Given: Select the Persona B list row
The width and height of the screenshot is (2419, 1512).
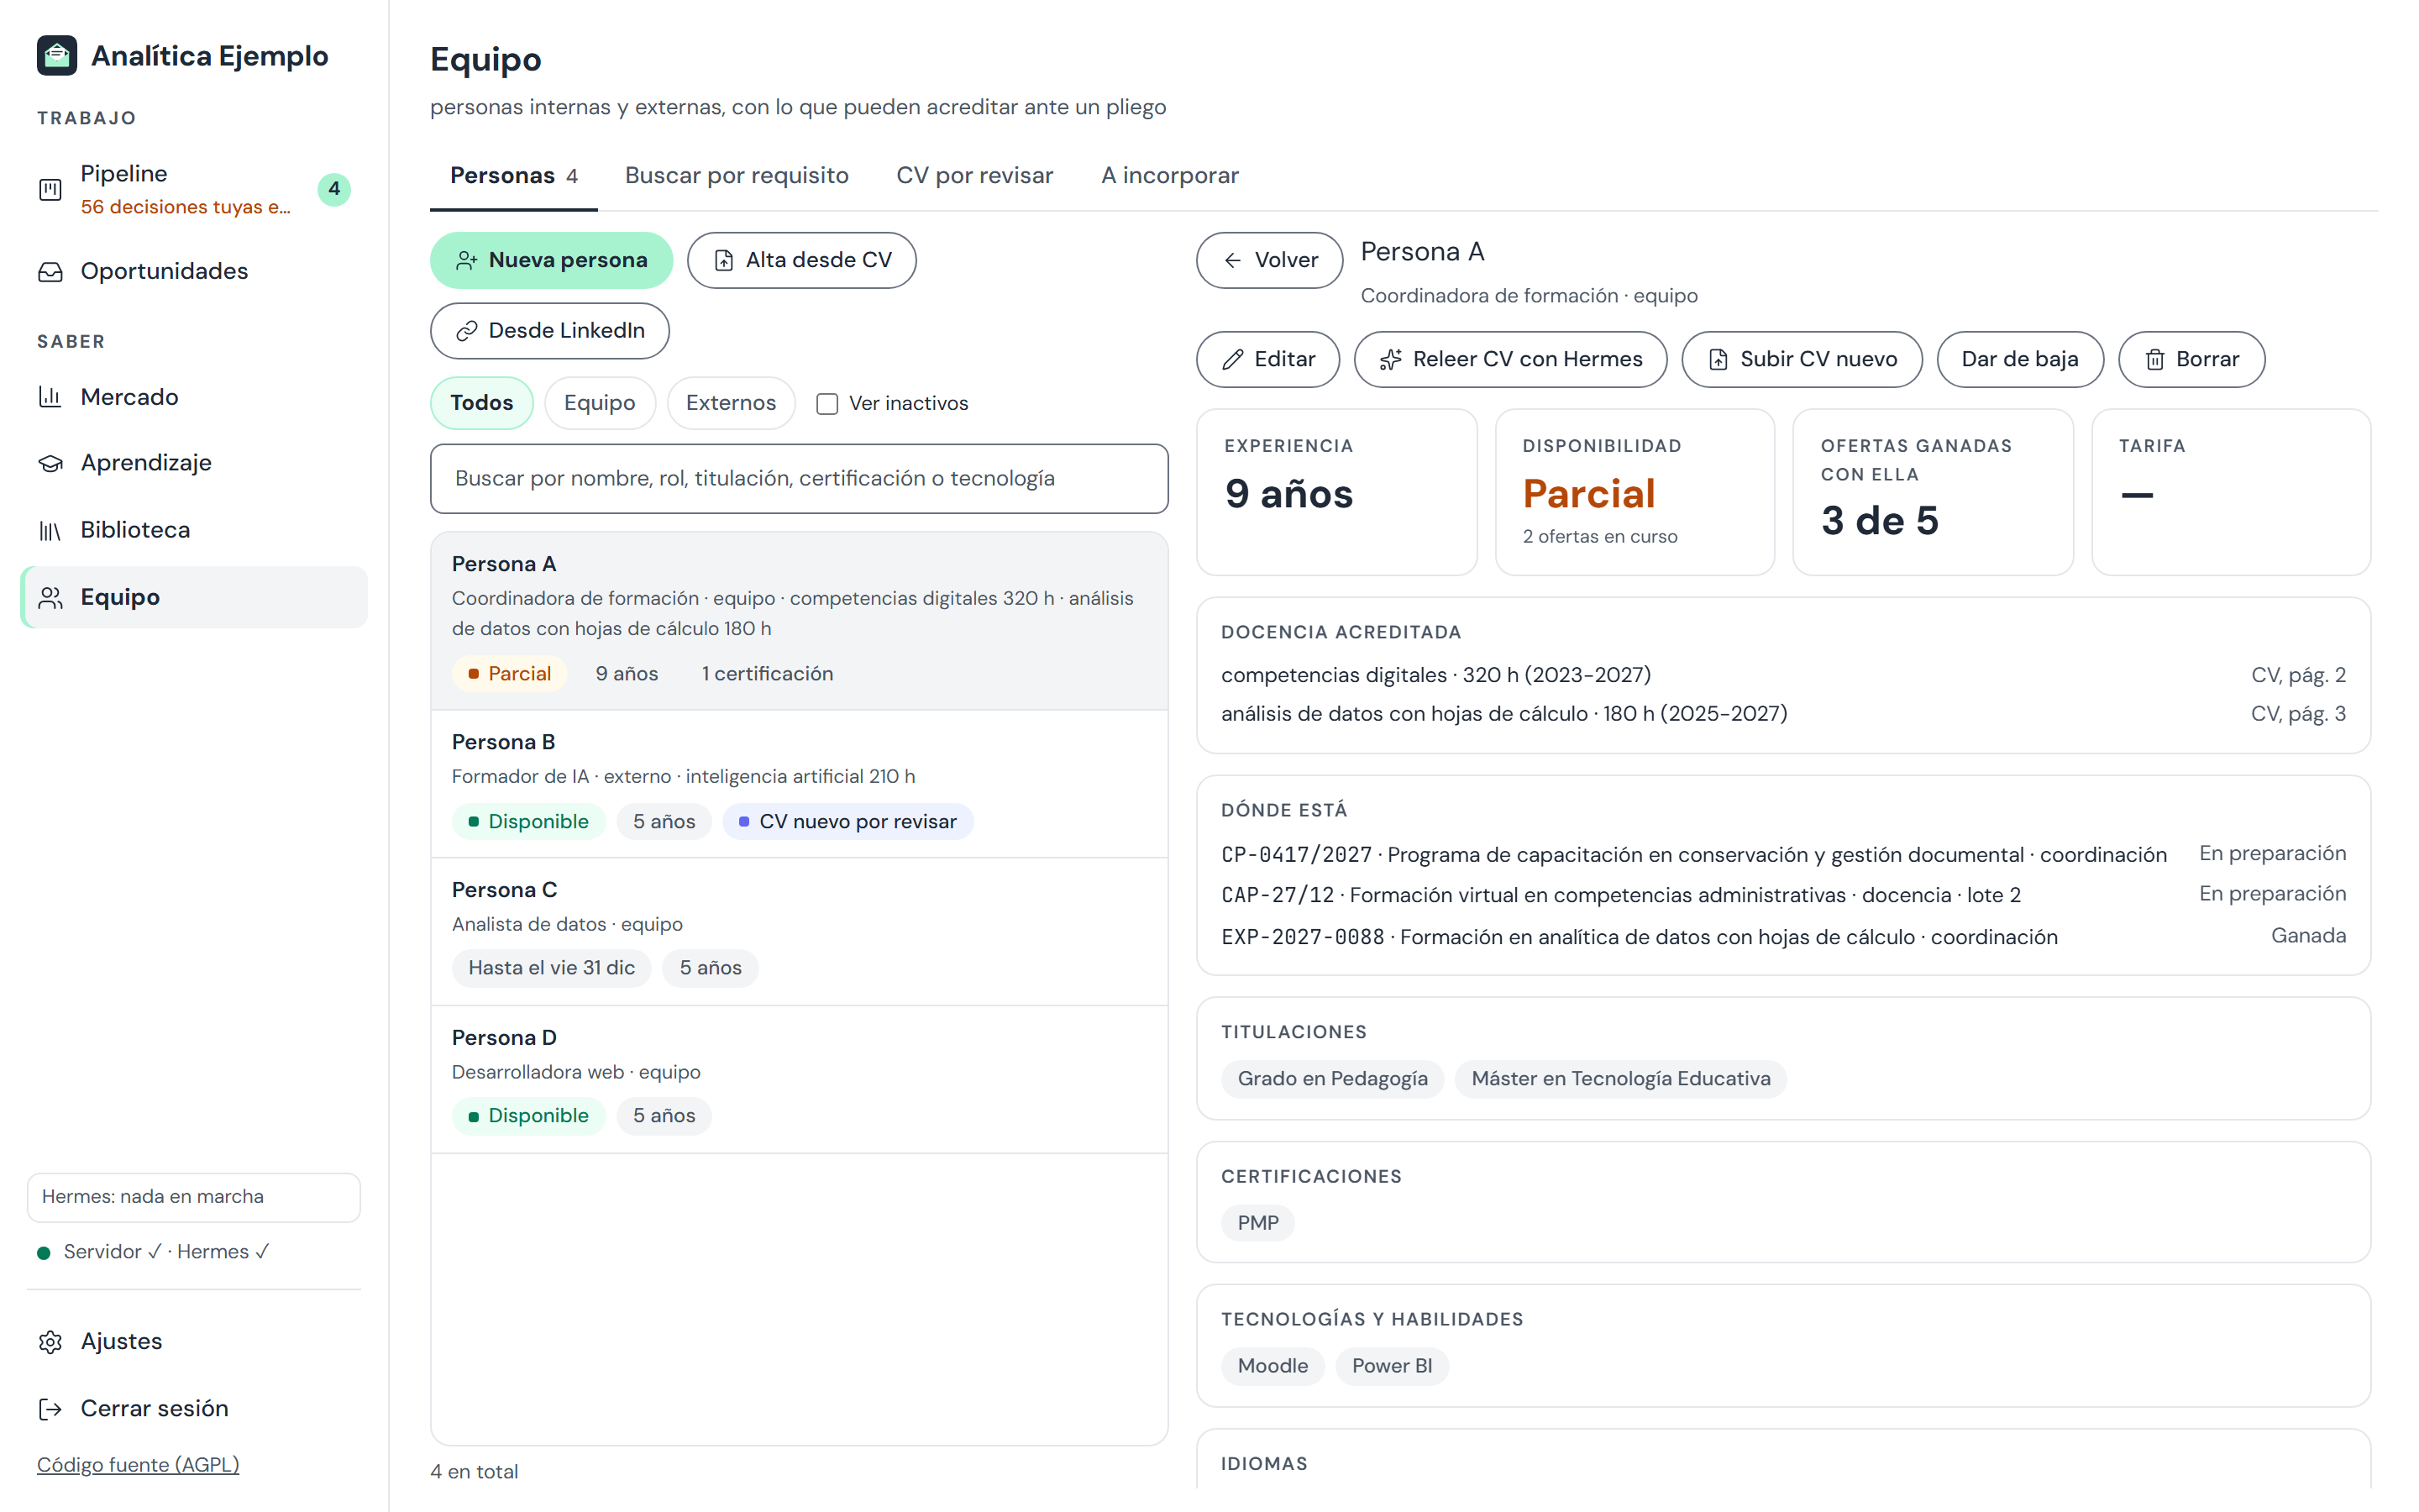Looking at the screenshot, I should tap(800, 784).
